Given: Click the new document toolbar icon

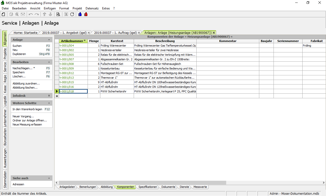Looking at the screenshot, I should (x=4, y=14).
